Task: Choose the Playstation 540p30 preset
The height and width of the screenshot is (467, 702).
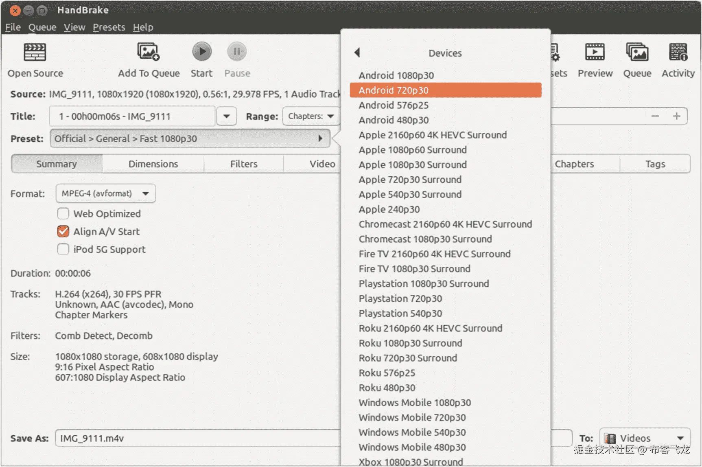Action: point(446,313)
